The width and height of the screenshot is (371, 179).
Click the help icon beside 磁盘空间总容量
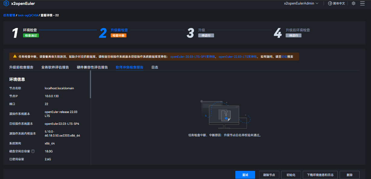tap(33, 151)
